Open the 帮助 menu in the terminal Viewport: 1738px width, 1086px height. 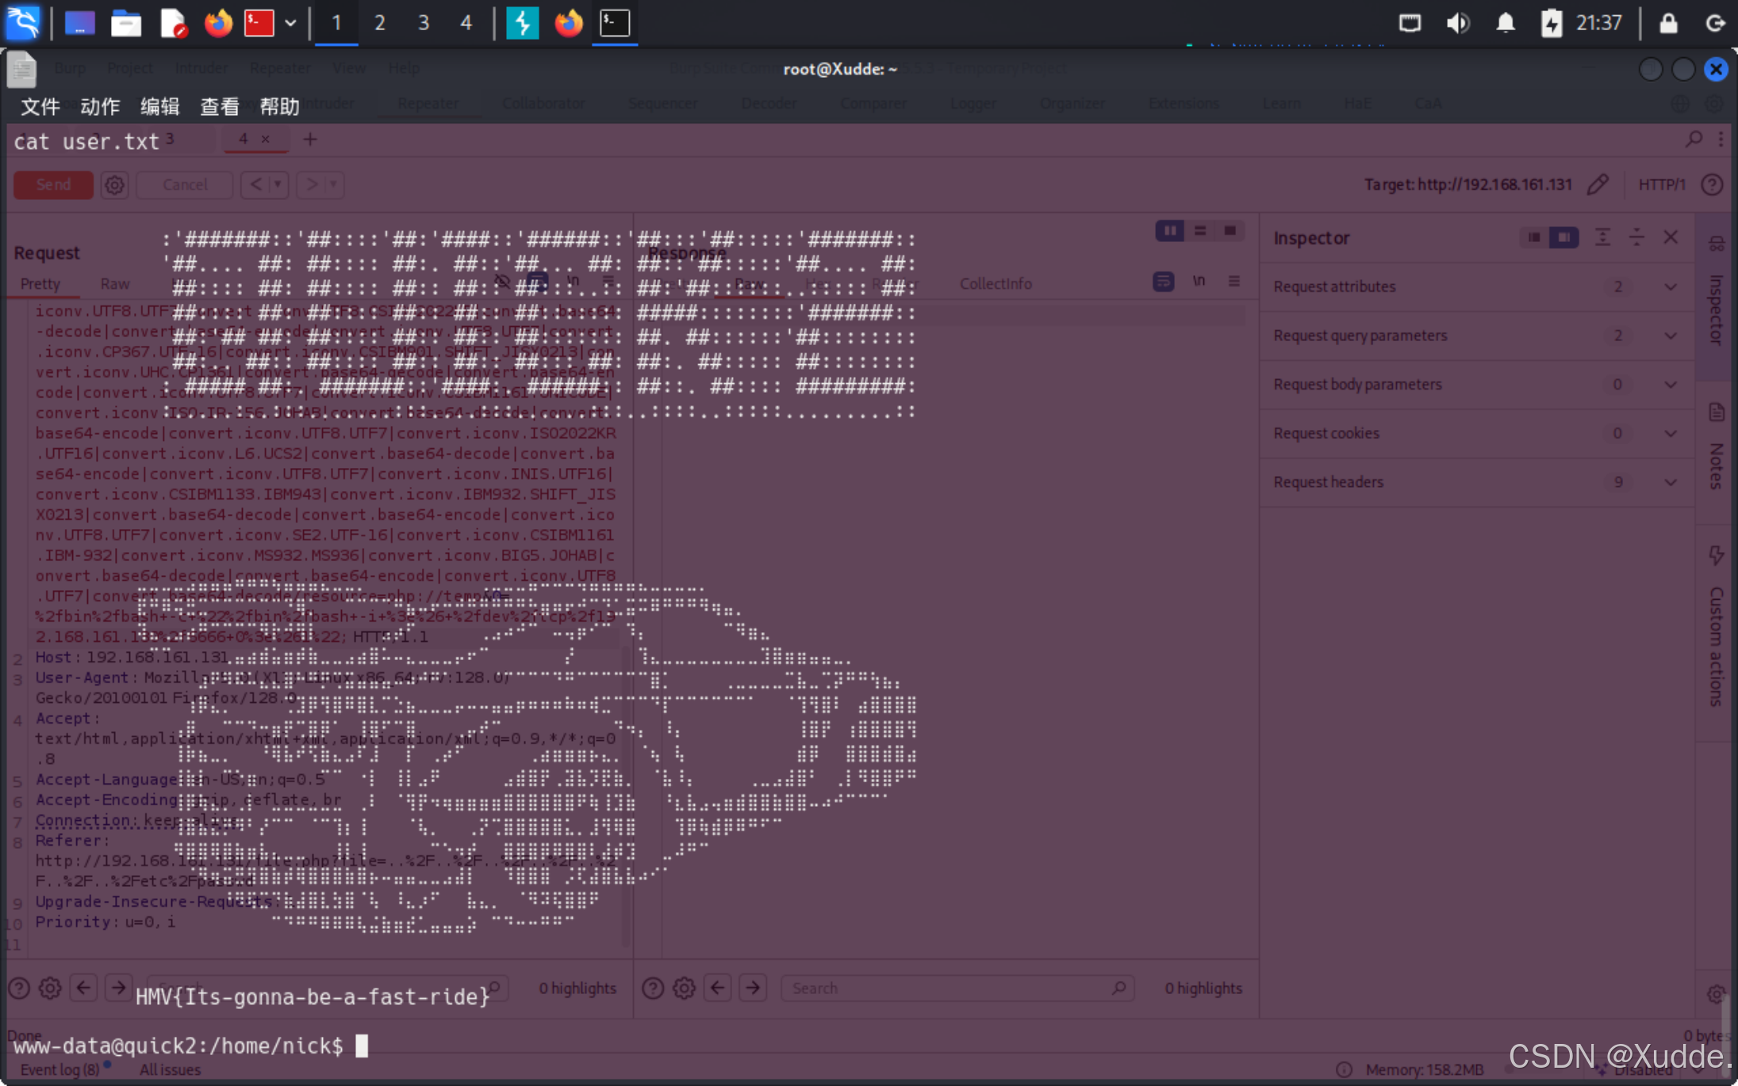pyautogui.click(x=279, y=106)
